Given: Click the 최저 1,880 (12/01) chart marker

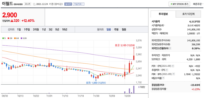Looking at the screenshot, I should 96,83.
